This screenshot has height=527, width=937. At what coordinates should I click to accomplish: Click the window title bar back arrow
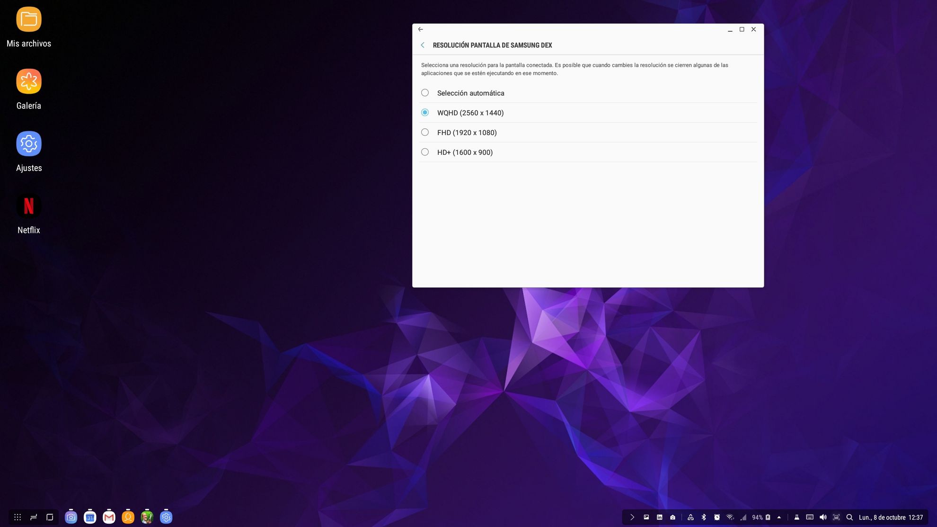point(420,29)
